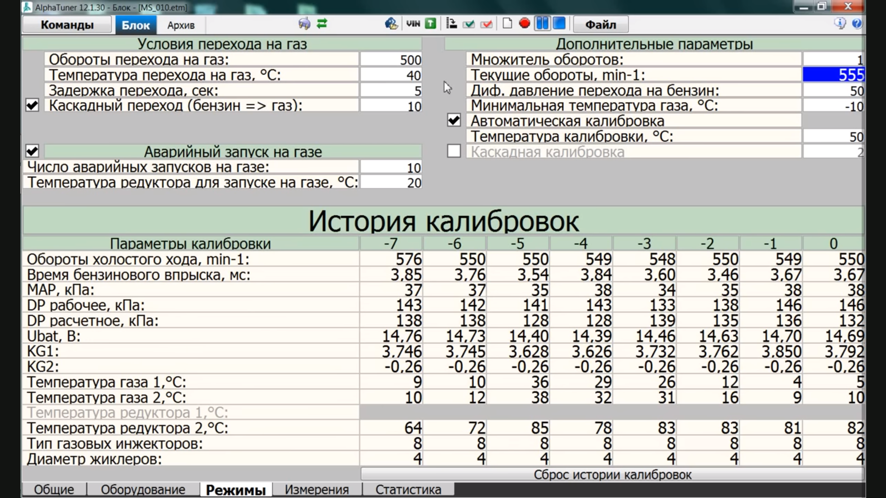886x498 pixels.
Task: Open the Оборудование tab
Action: (x=143, y=489)
